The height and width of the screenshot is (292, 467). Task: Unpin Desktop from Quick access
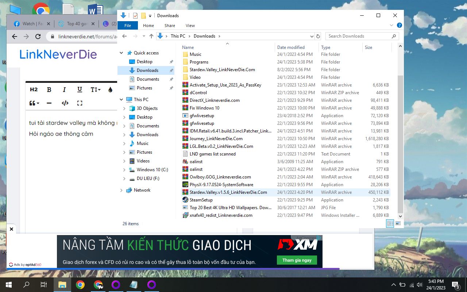[x=171, y=62]
